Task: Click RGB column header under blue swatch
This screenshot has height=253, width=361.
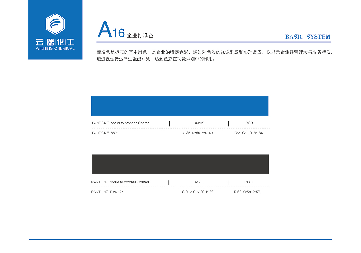Action: [249, 123]
